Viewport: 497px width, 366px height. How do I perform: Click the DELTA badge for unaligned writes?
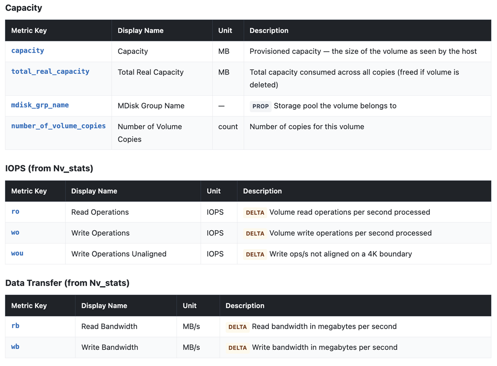pos(255,254)
